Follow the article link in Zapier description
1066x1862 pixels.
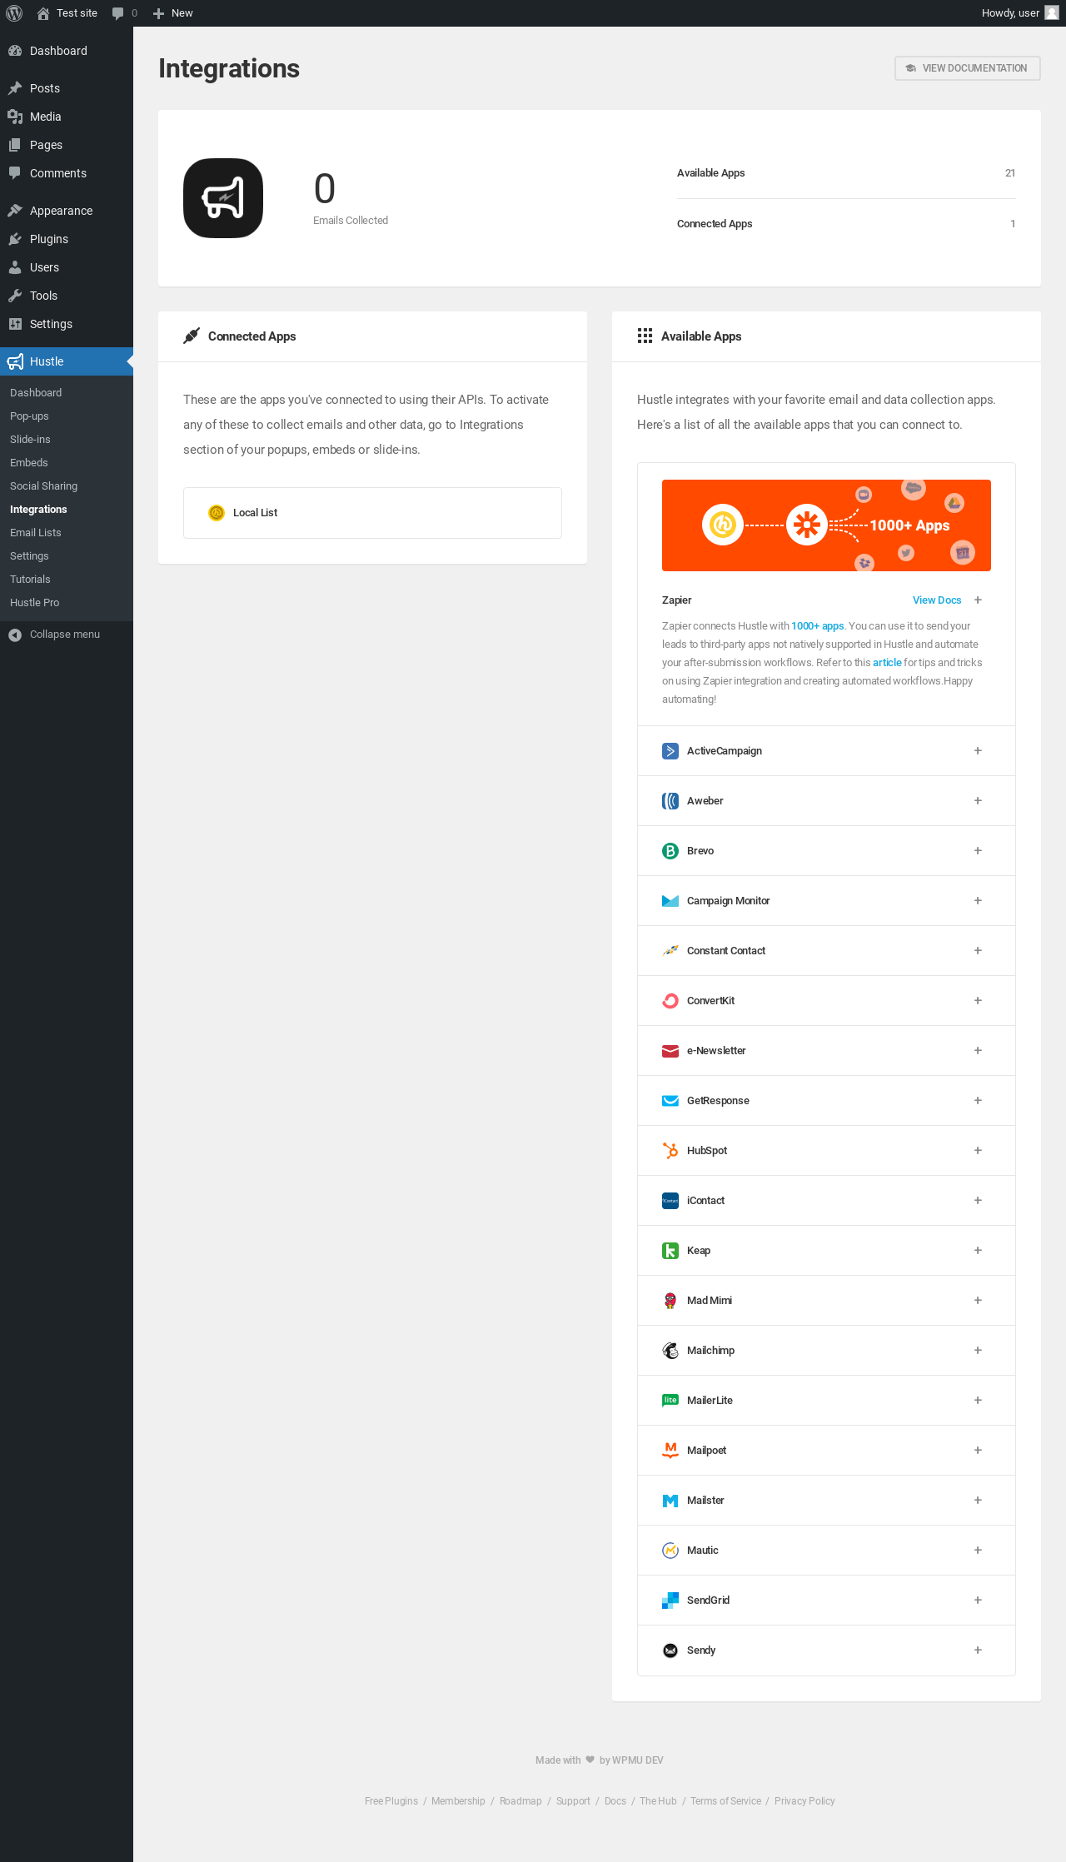click(887, 663)
